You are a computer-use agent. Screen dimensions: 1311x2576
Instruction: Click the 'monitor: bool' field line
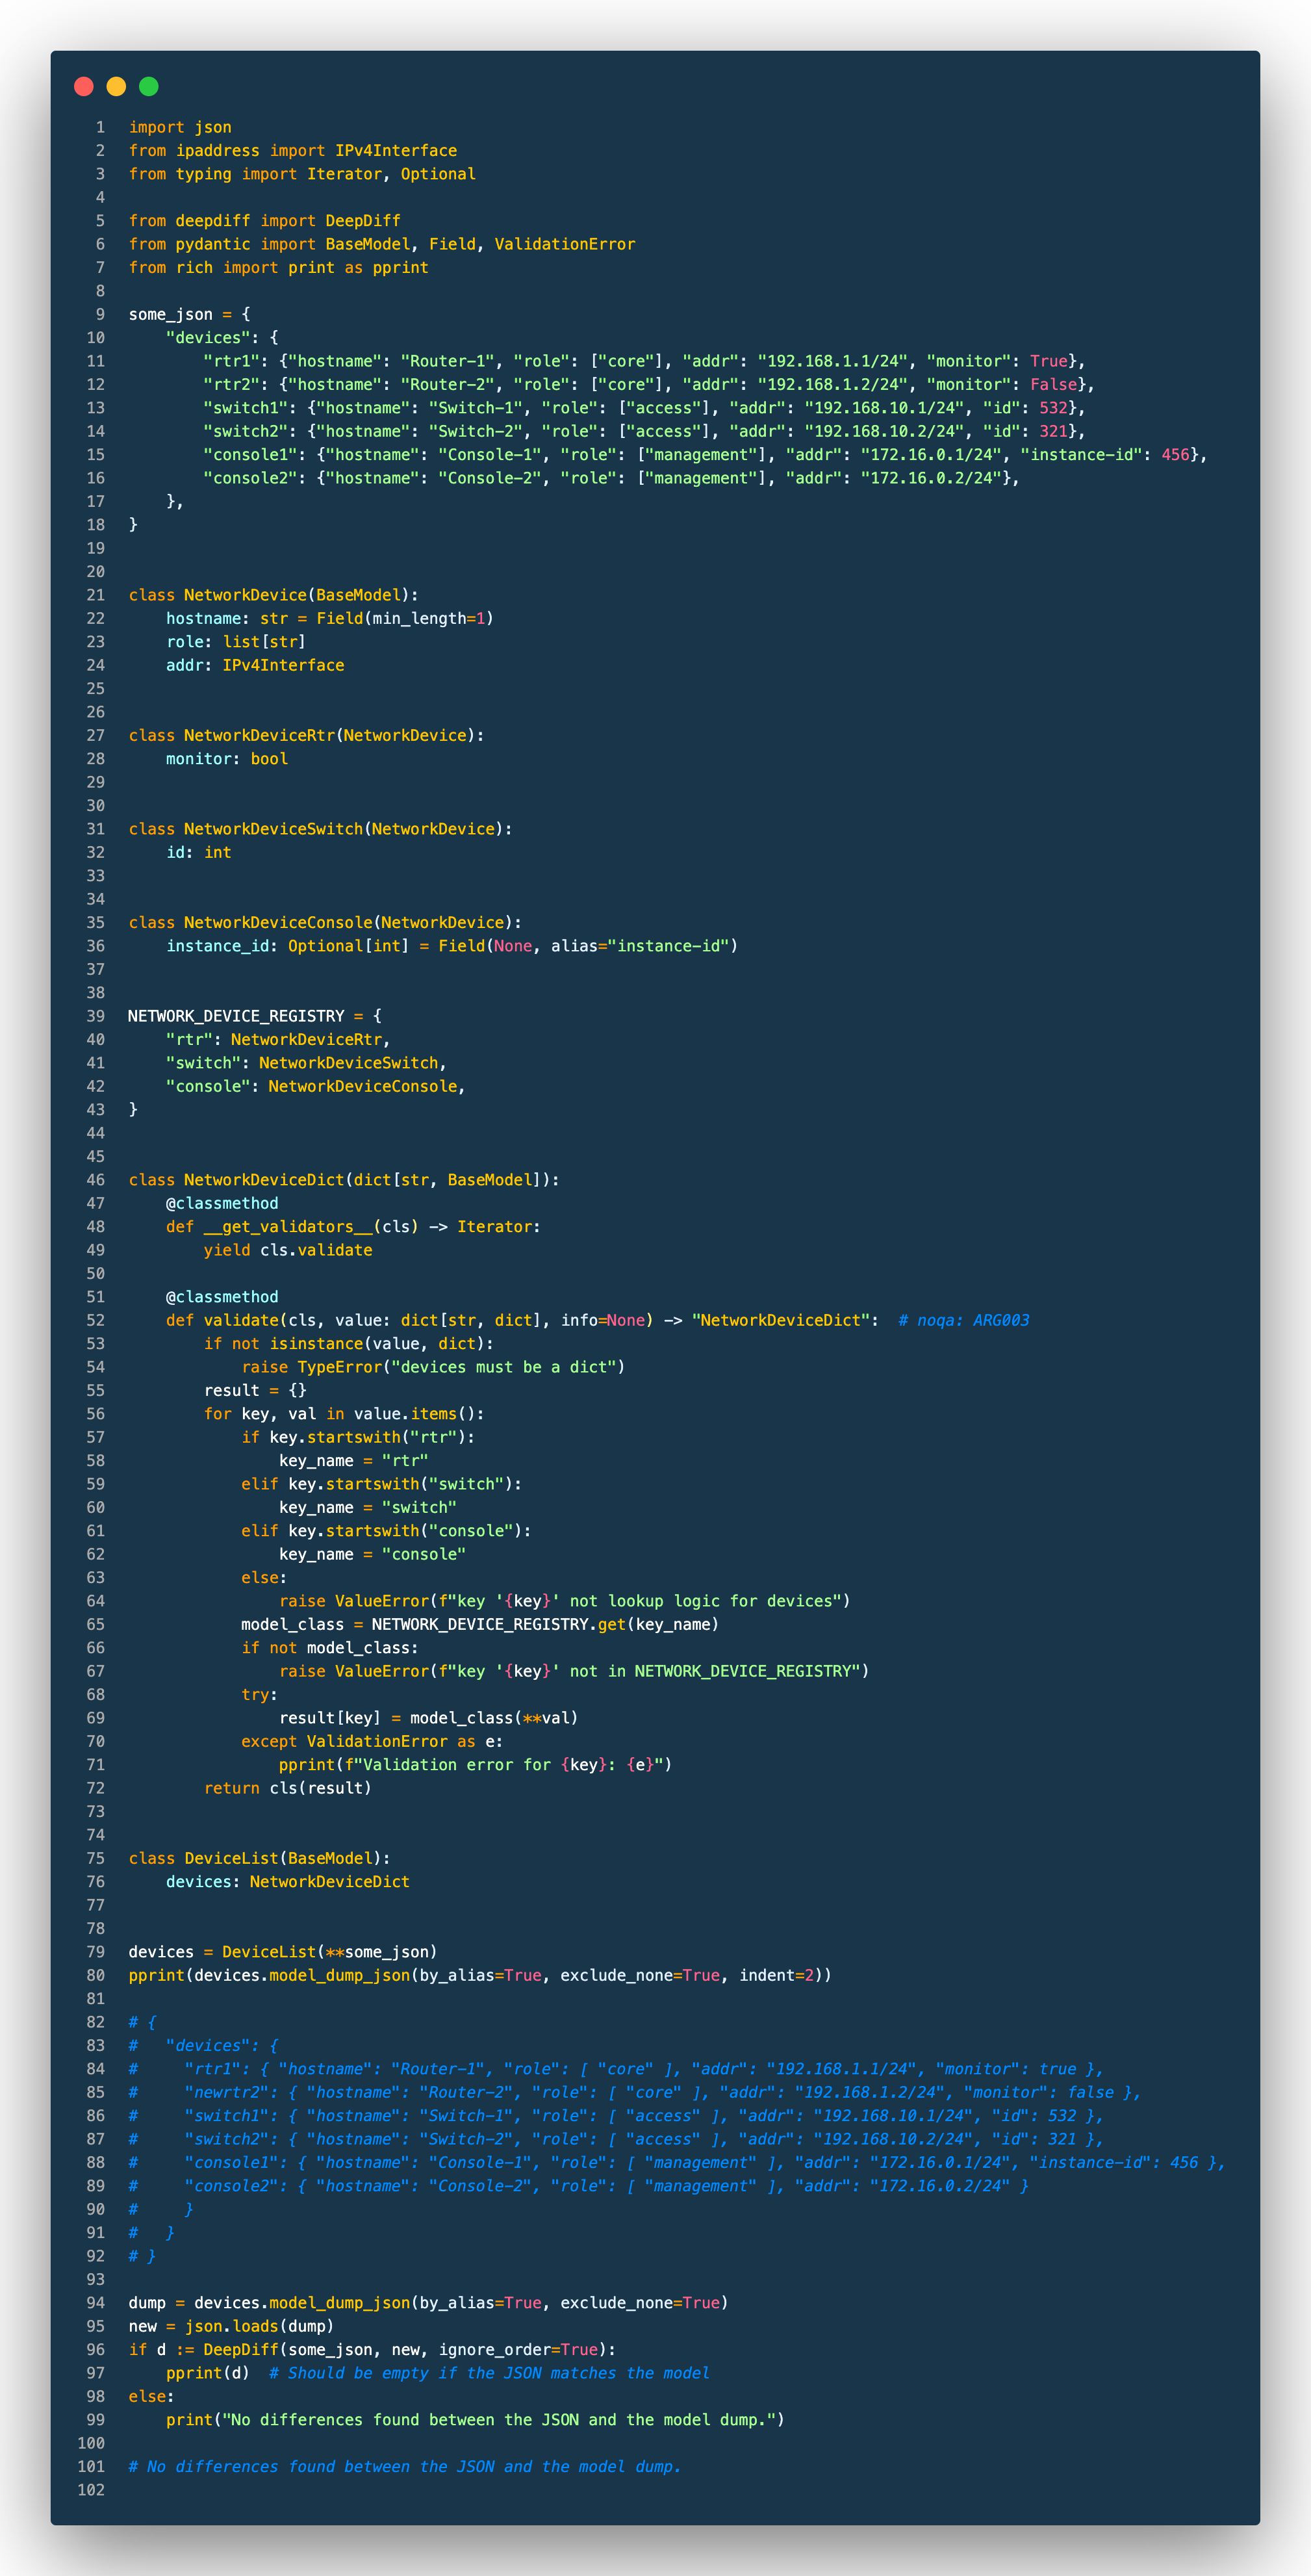227,759
